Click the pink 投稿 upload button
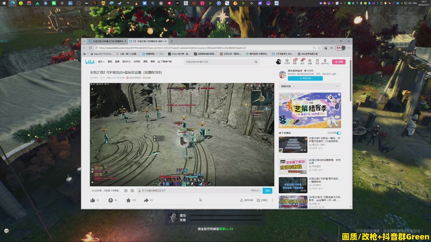Image resolution: width=431 pixels, height=242 pixels. coord(339,62)
